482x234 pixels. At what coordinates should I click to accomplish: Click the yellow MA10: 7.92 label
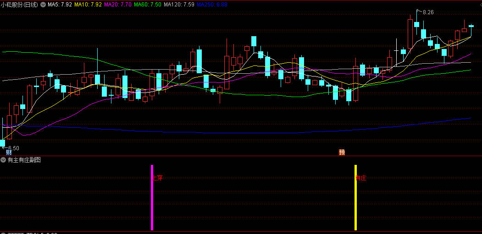88,5
